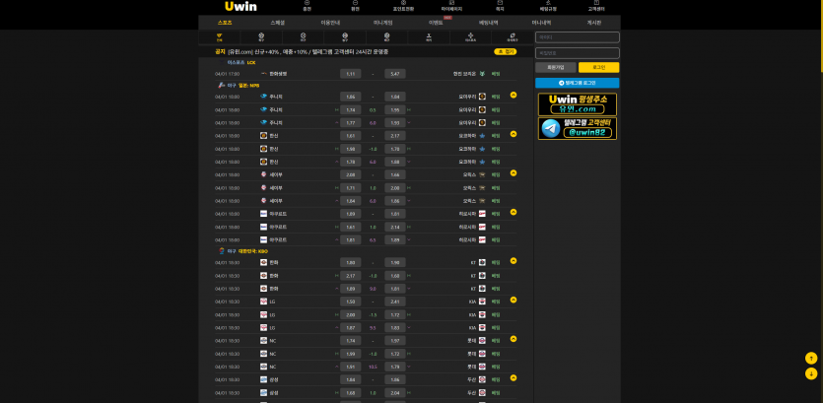Switch to the 스포츠 tab
Image resolution: width=823 pixels, height=403 pixels.
[225, 22]
